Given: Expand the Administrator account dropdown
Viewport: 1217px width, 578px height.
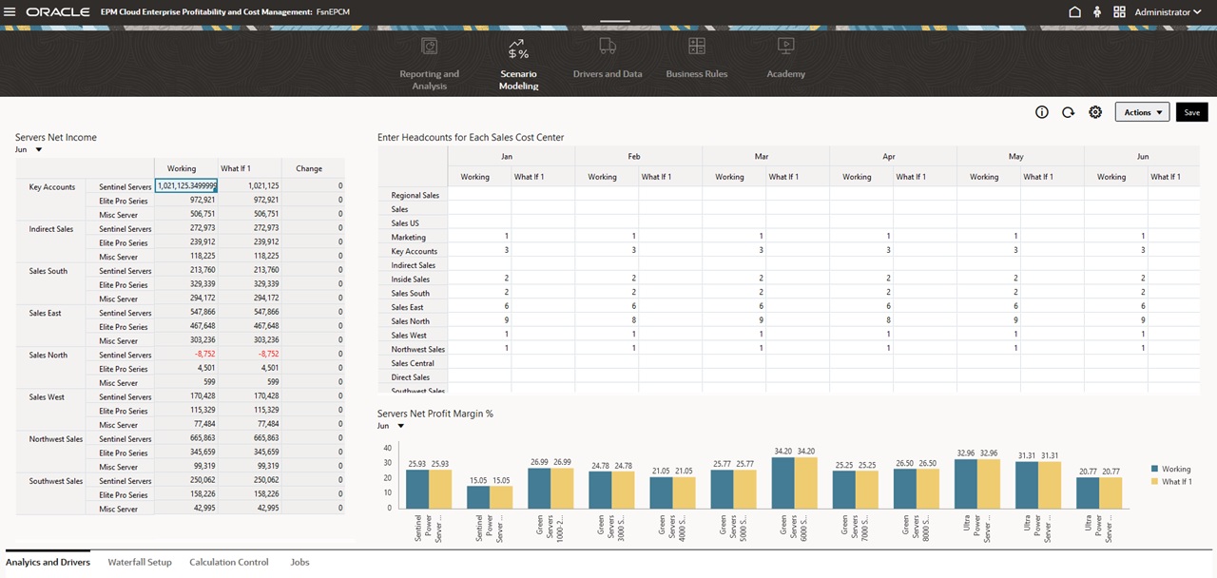Looking at the screenshot, I should tap(1167, 11).
